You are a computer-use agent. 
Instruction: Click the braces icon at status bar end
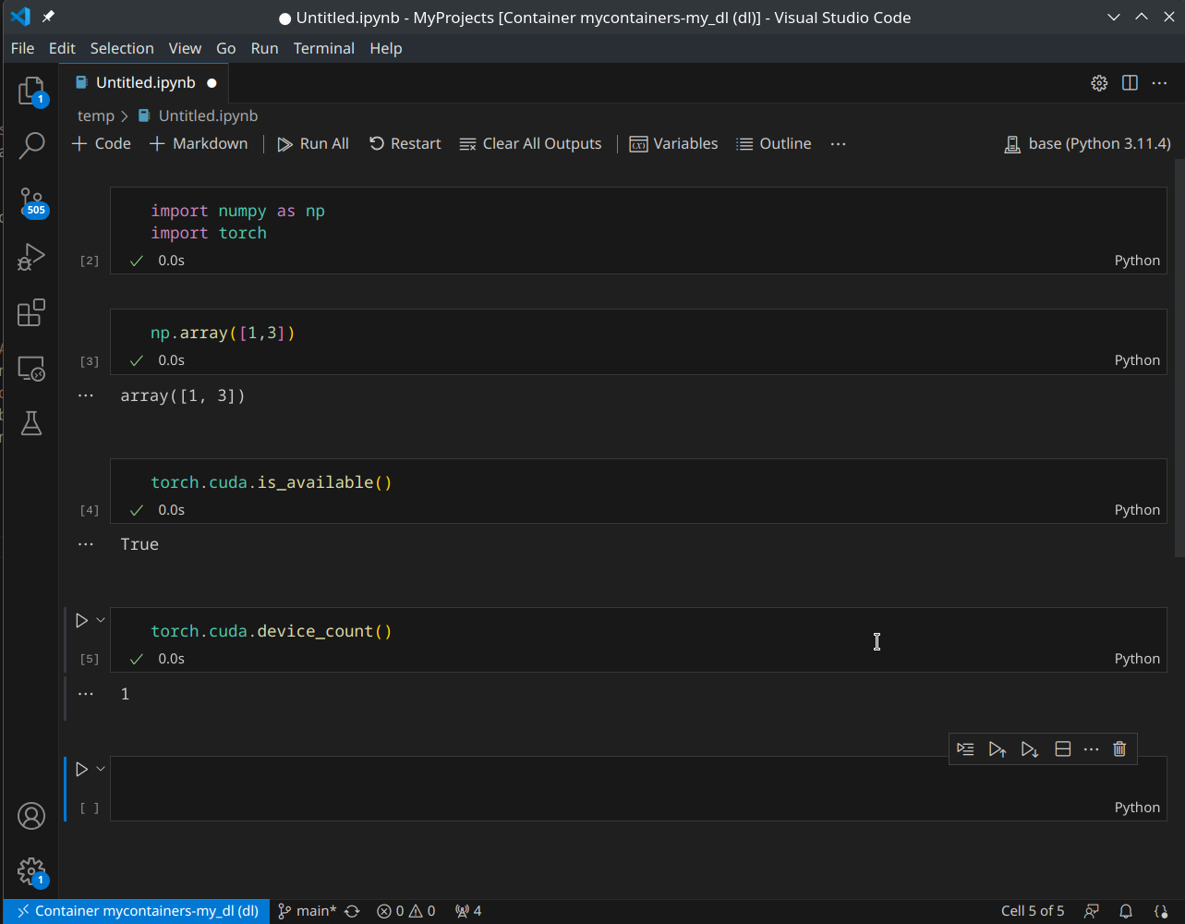pyautogui.click(x=1162, y=911)
